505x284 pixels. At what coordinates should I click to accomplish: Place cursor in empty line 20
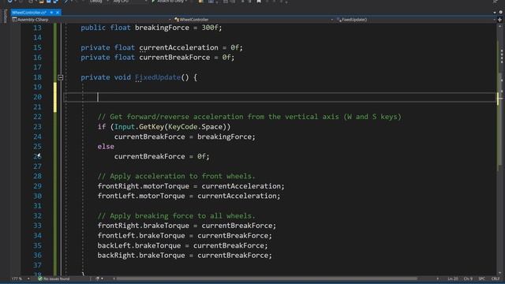point(279,97)
